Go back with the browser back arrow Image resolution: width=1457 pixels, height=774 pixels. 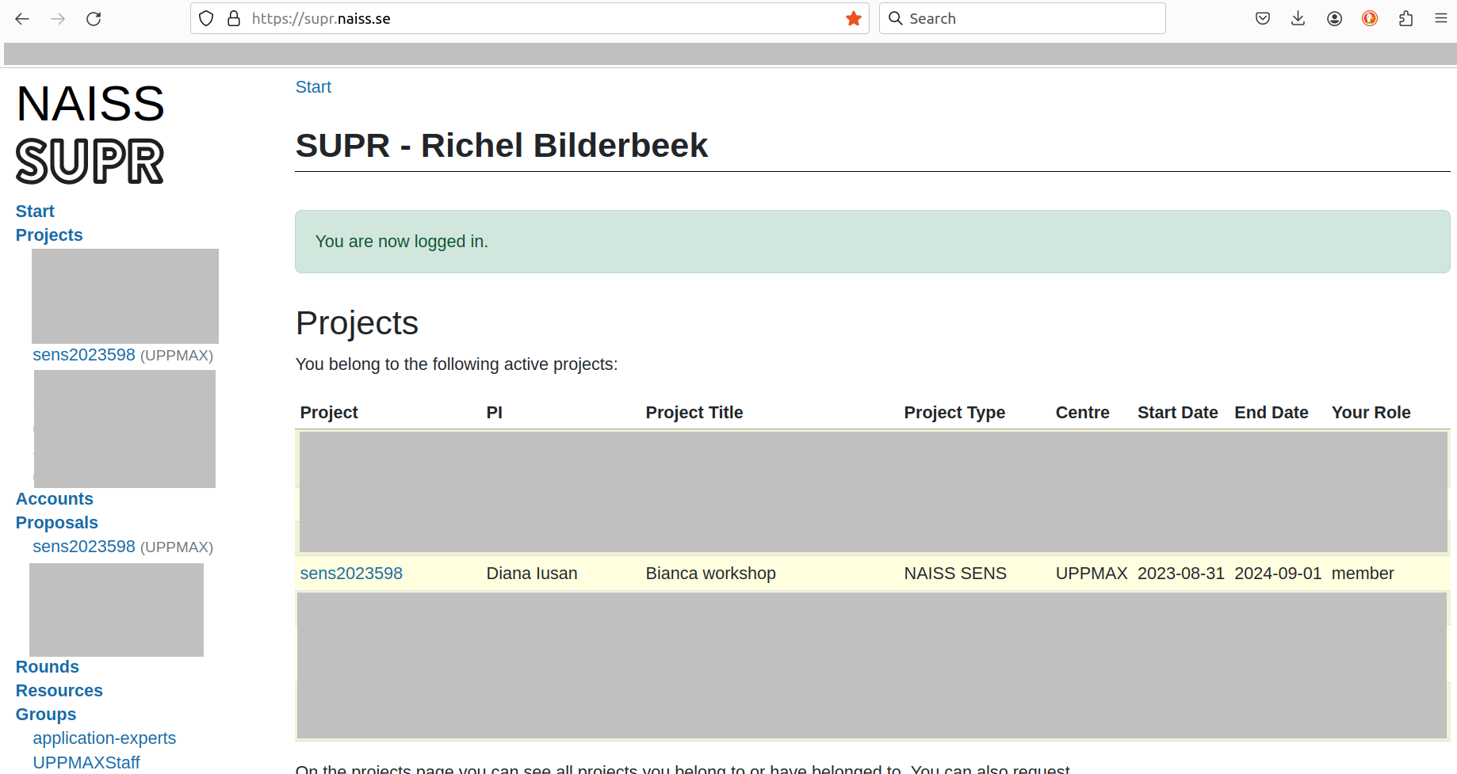click(x=22, y=18)
